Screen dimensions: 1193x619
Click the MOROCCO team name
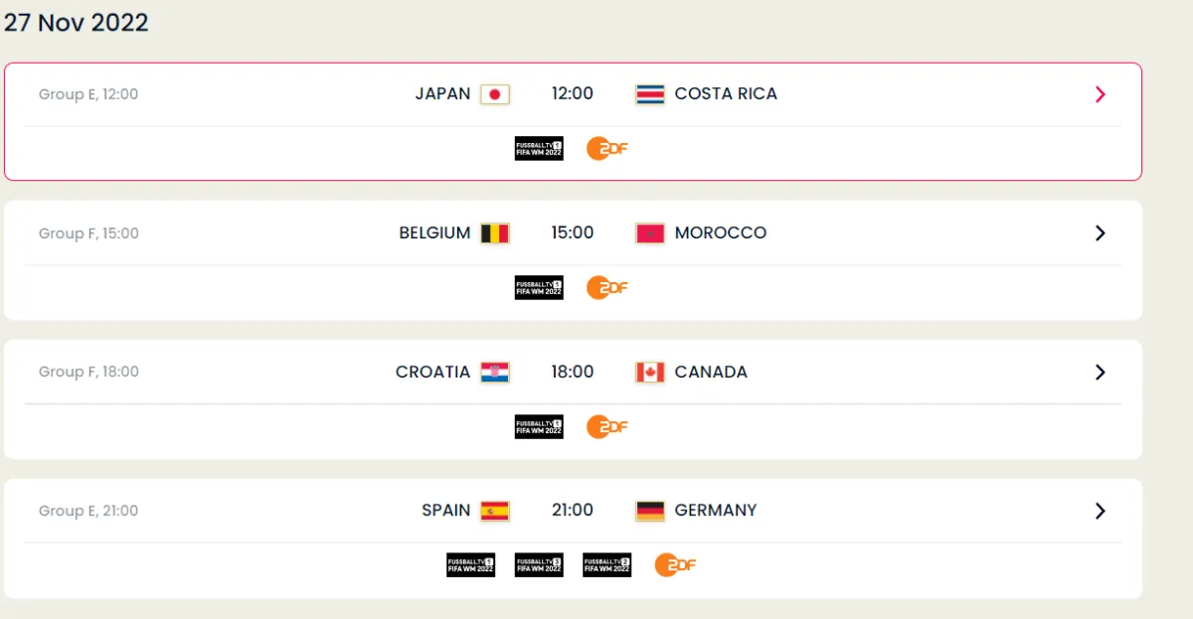point(720,233)
